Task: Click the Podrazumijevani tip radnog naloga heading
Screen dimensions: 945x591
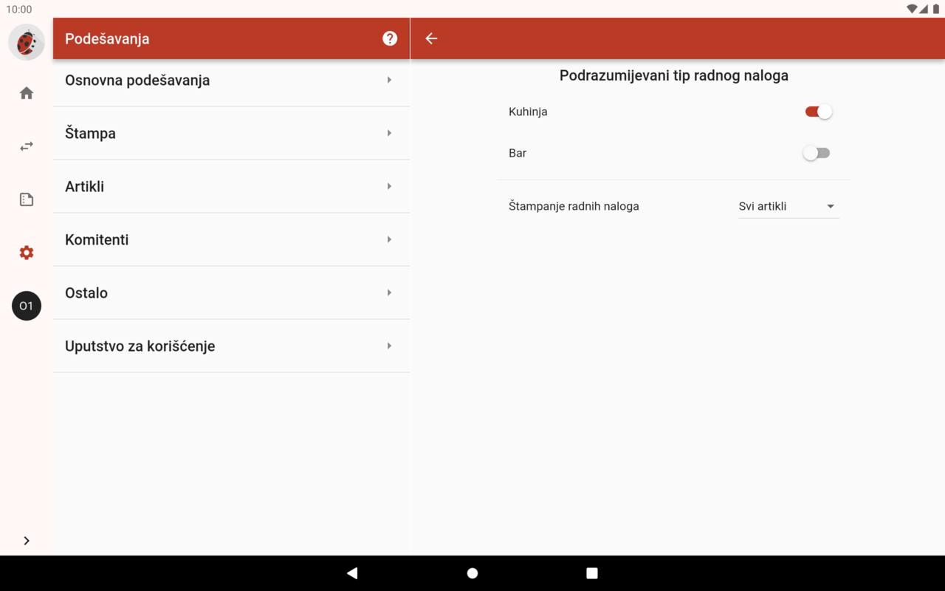Action: pyautogui.click(x=674, y=75)
